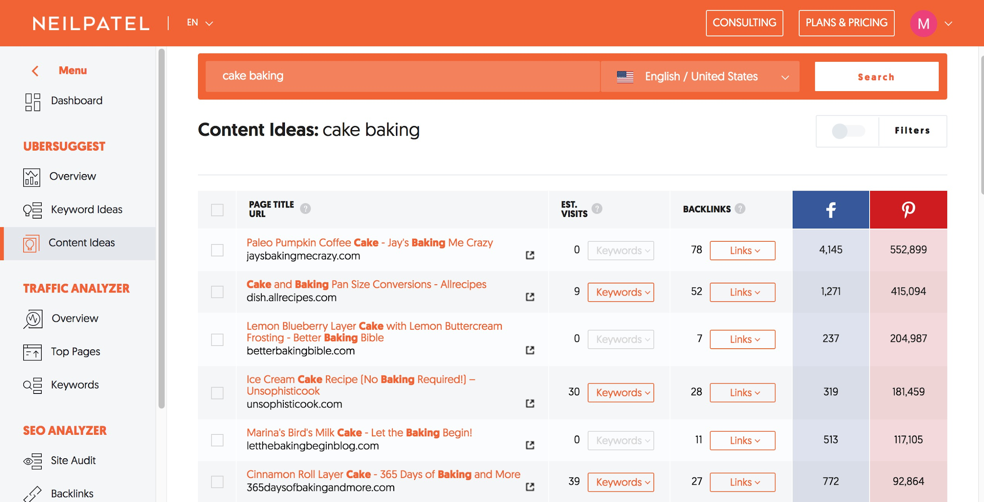Click the NEILPATEL logo

point(91,24)
